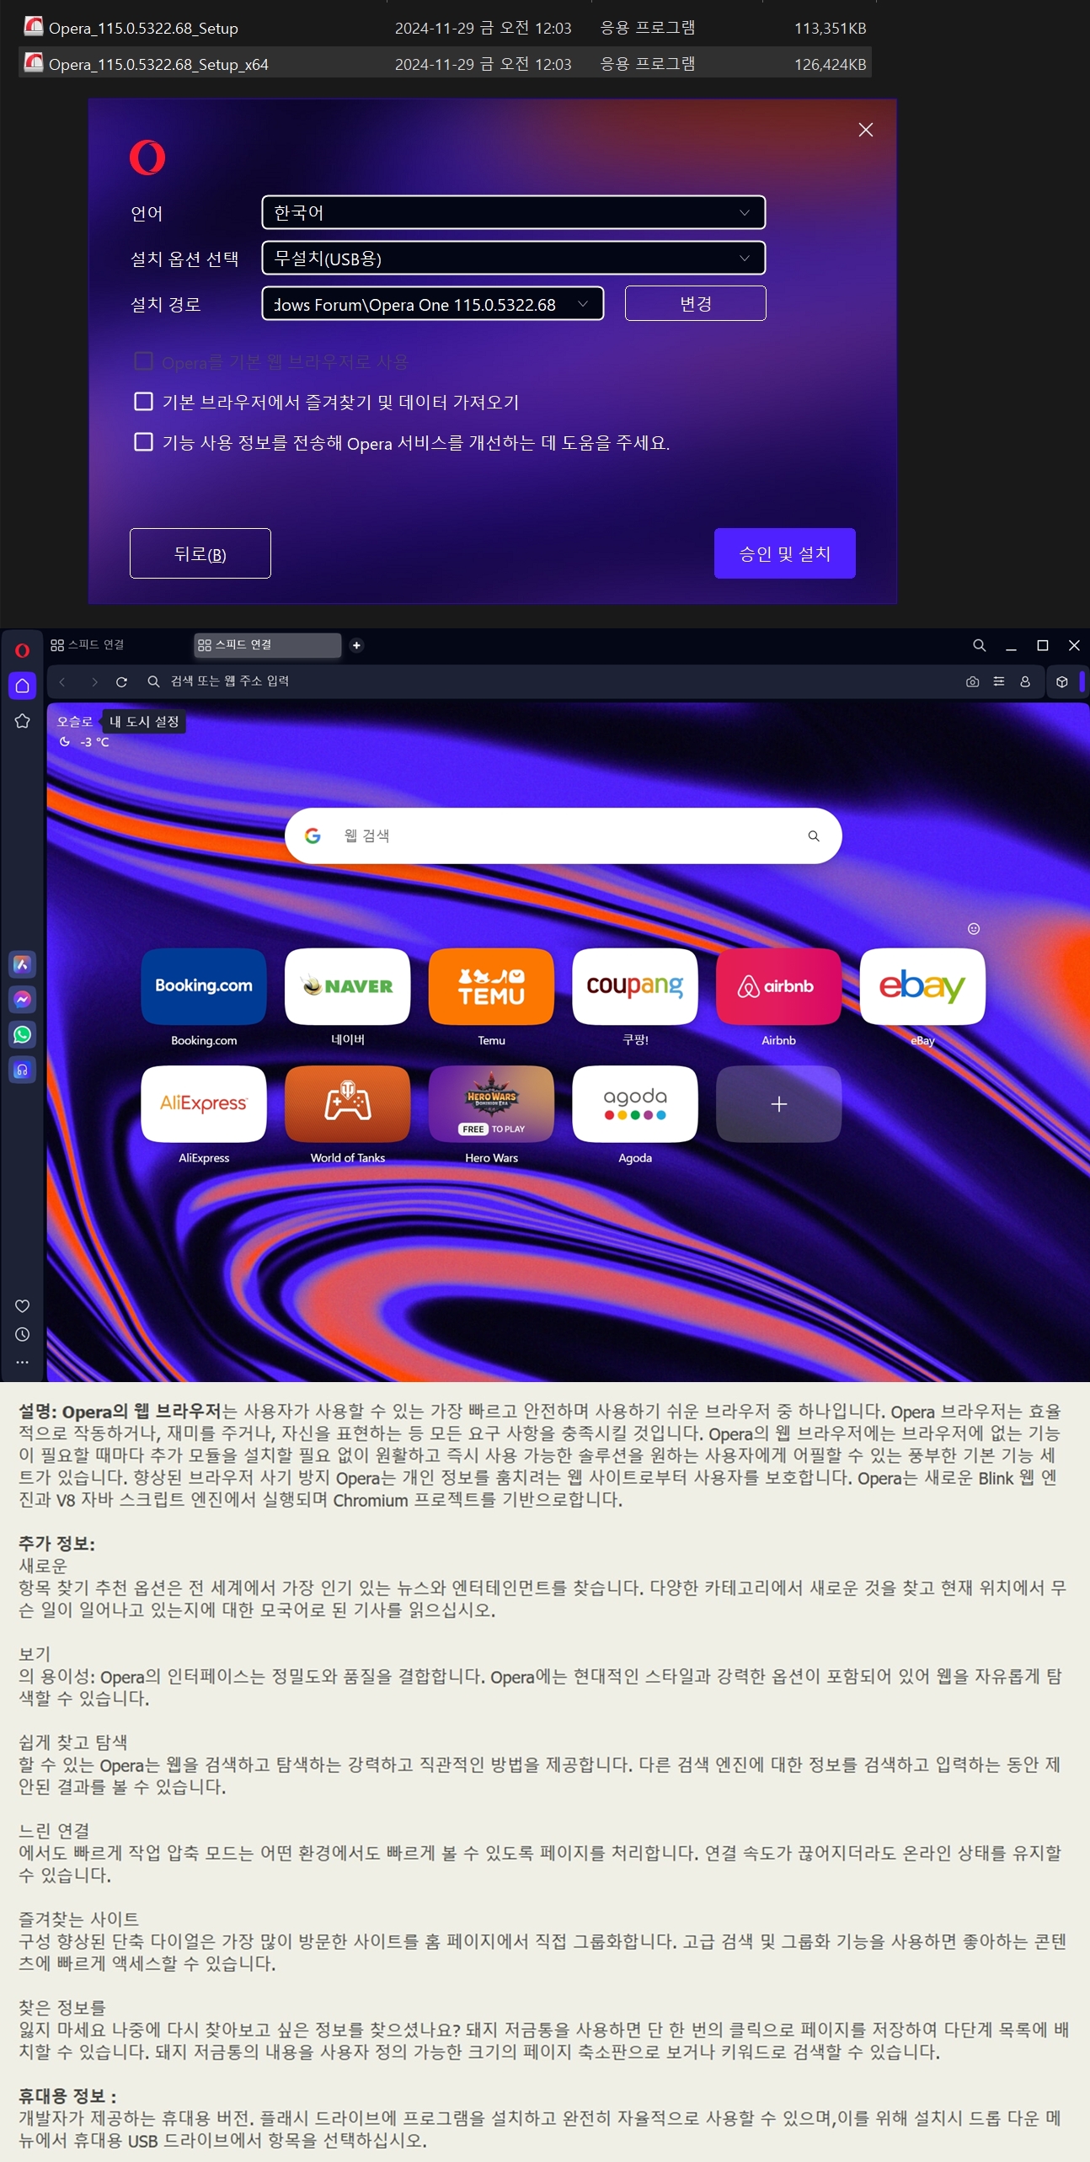
Task: Add a new speed dial site tile
Action: click(x=779, y=1104)
